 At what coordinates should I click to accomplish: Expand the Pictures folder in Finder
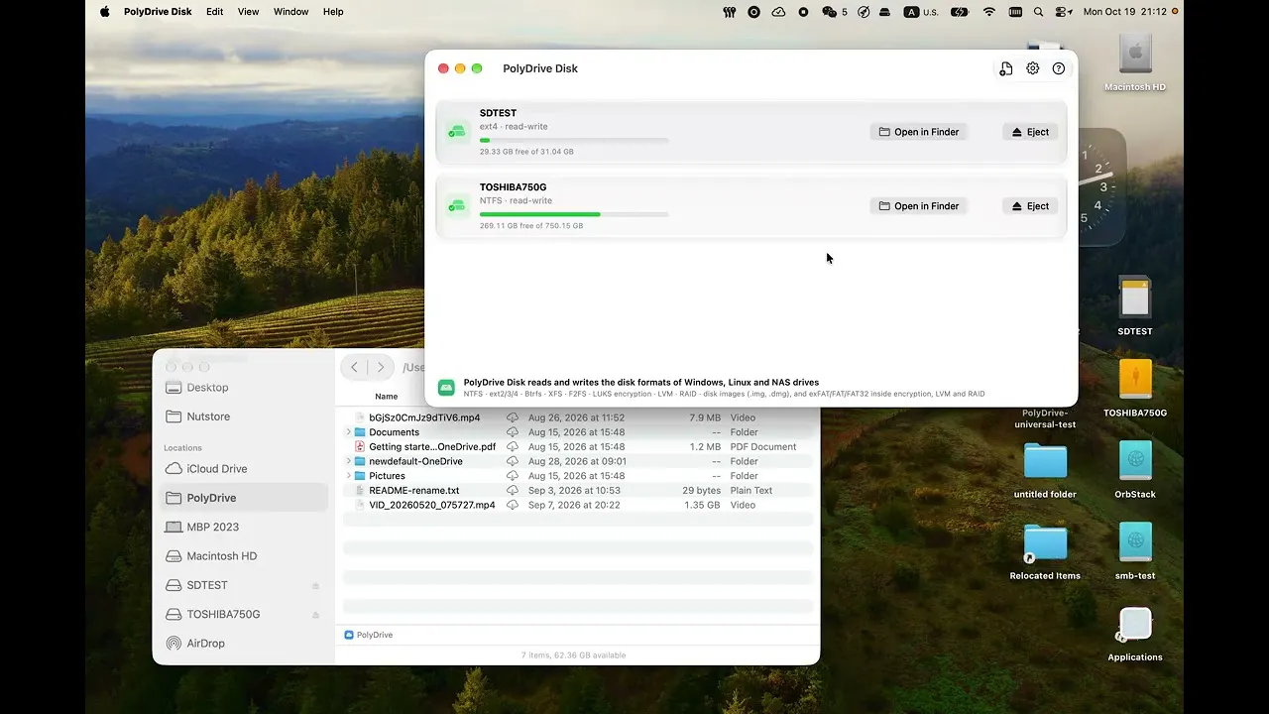(348, 476)
